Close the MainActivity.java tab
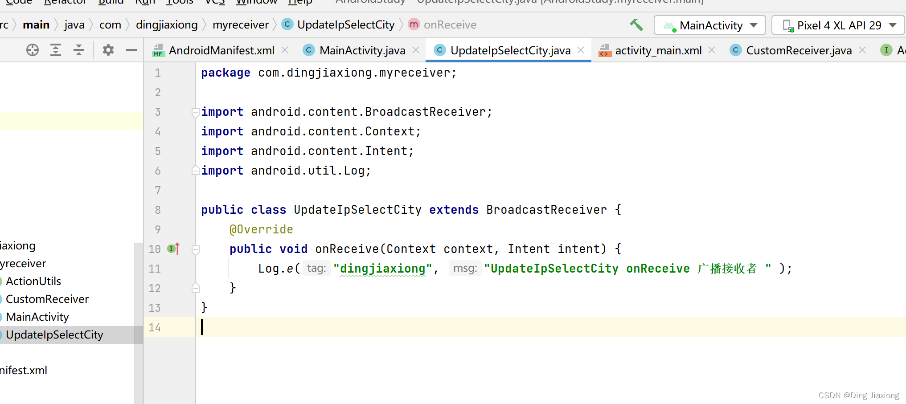Screen dimensions: 906x404 [416, 50]
